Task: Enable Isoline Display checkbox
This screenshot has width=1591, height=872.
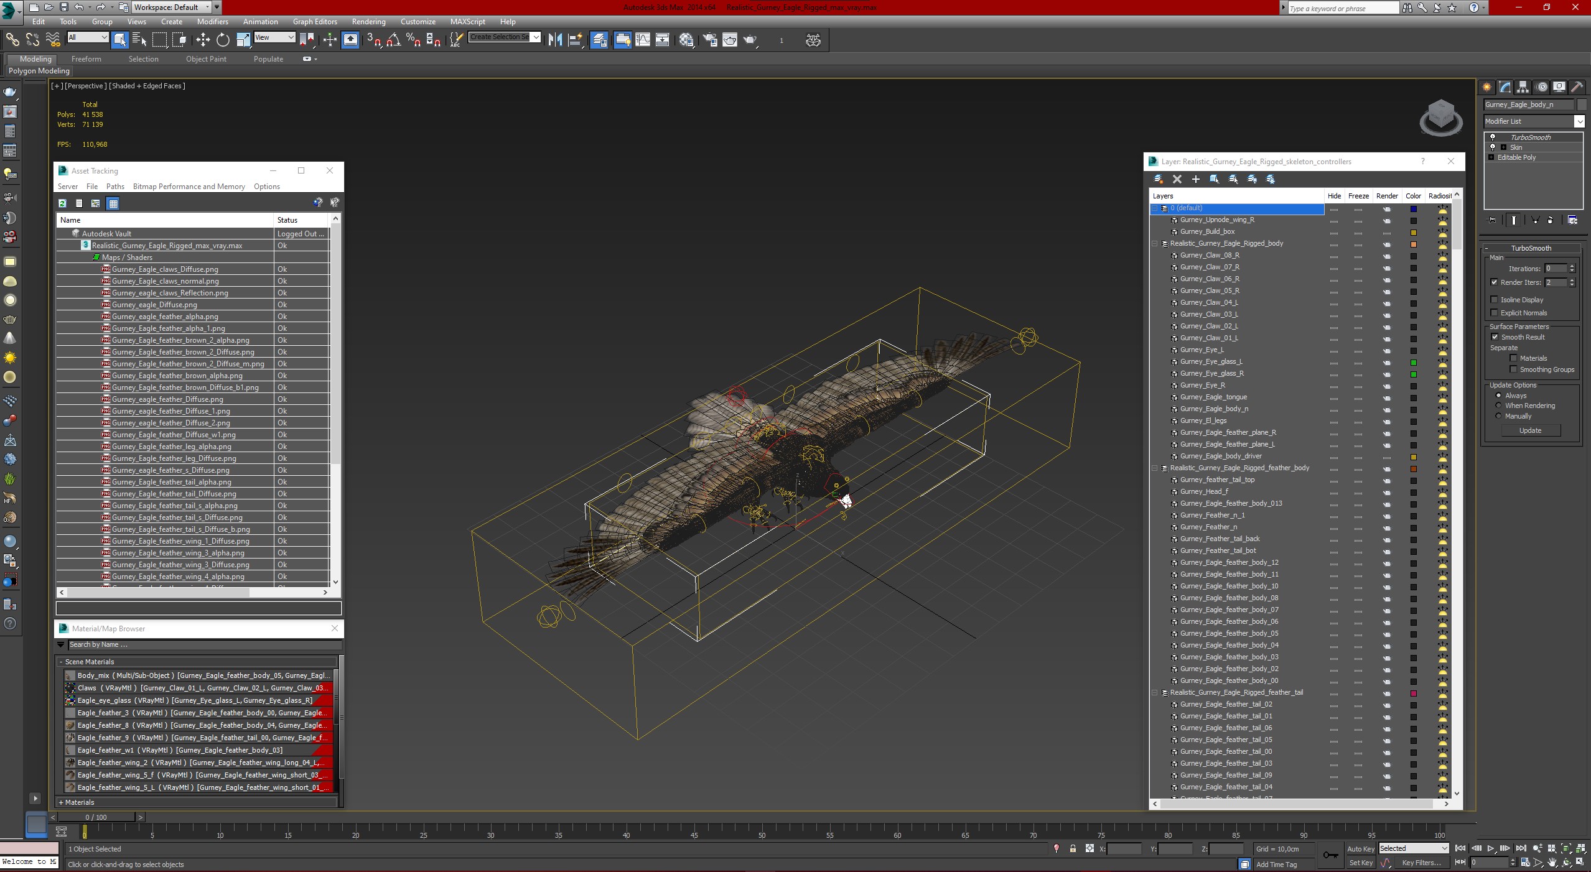Action: coord(1495,300)
